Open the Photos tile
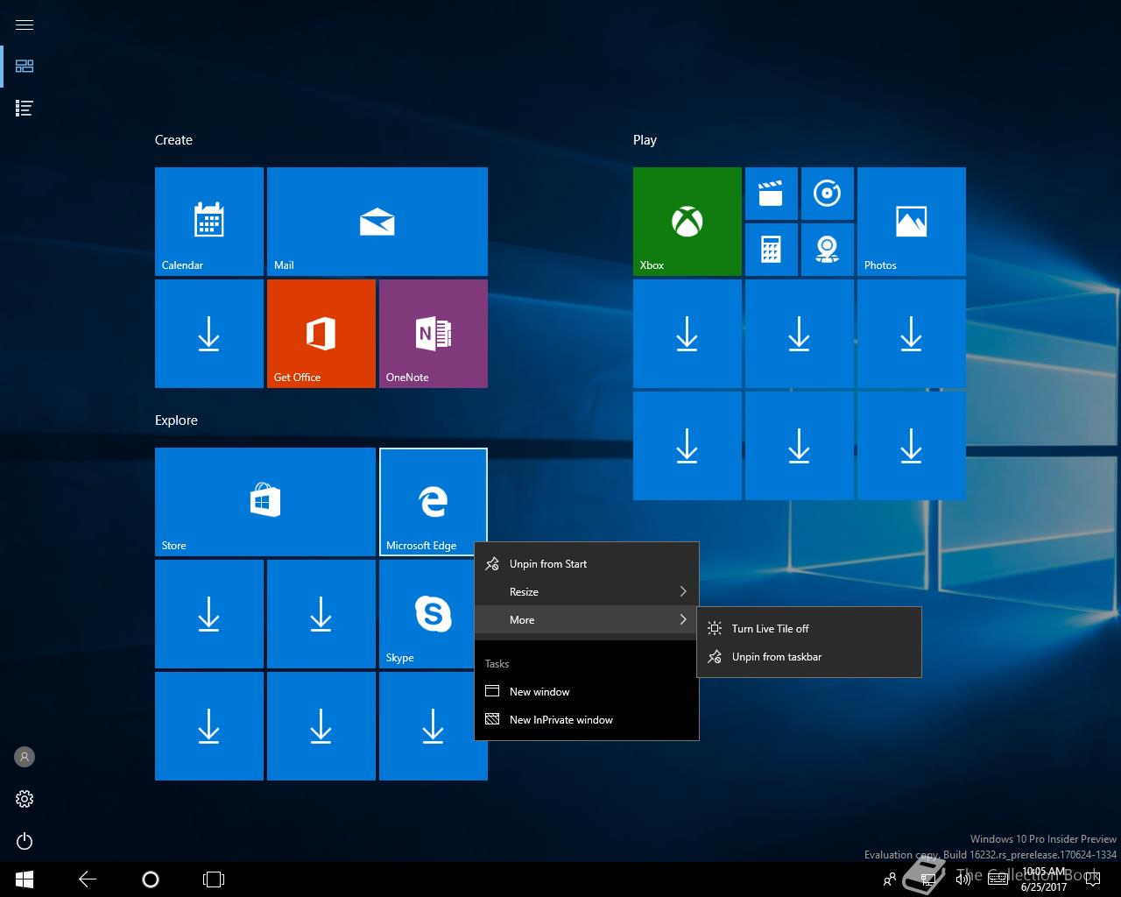 pyautogui.click(x=912, y=222)
